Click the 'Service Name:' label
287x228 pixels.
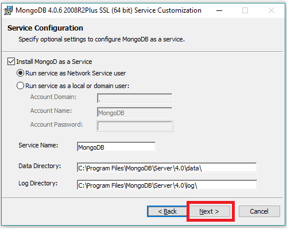[38, 145]
